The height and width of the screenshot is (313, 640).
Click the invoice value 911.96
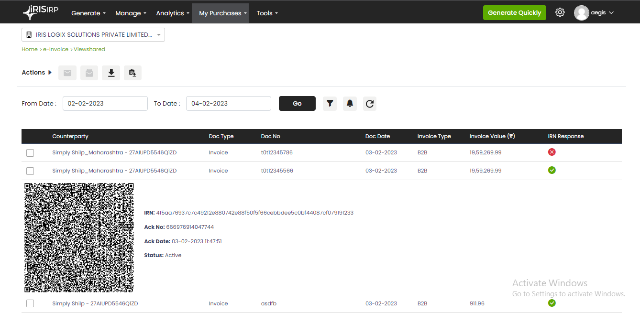[477, 303]
